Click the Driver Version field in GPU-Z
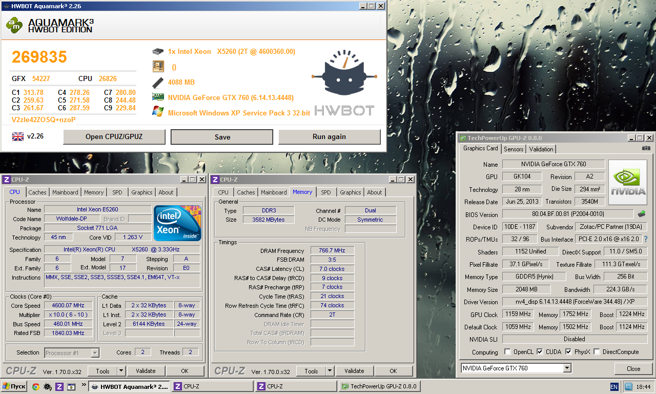The width and height of the screenshot is (656, 394). [x=574, y=302]
